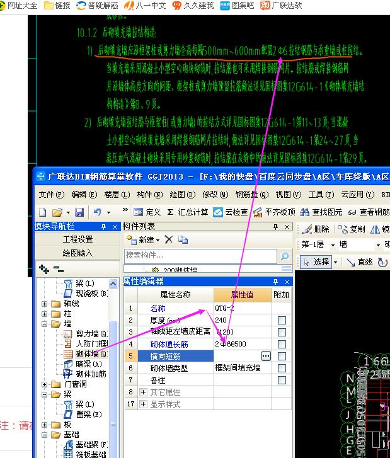Close the 属性编辑器 panel
Viewport: 390px width, 458px height.
[287, 282]
